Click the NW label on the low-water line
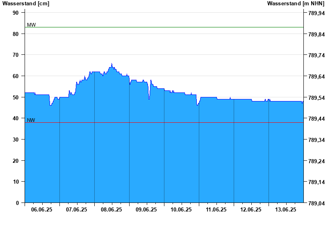 31,120
